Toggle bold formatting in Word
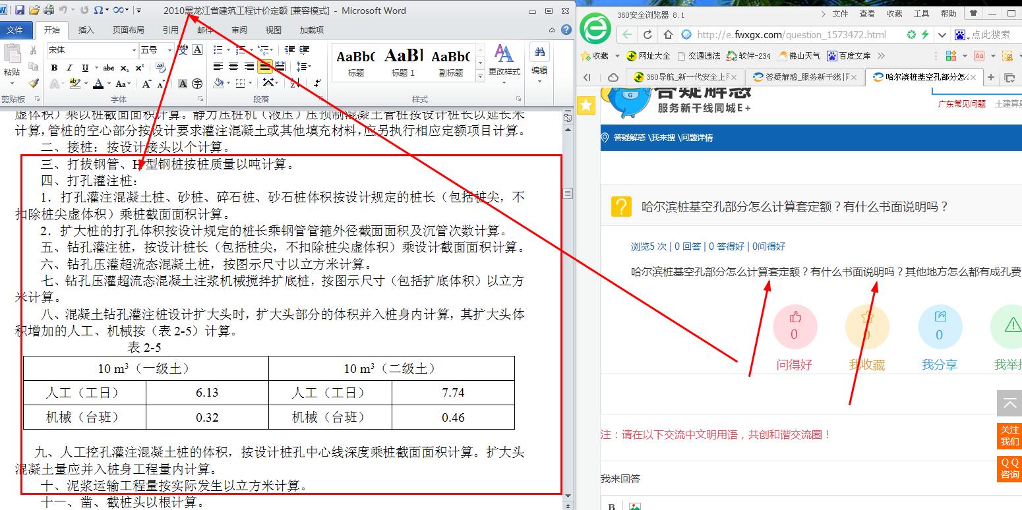Viewport: 1022px width, 510px height. click(x=54, y=67)
